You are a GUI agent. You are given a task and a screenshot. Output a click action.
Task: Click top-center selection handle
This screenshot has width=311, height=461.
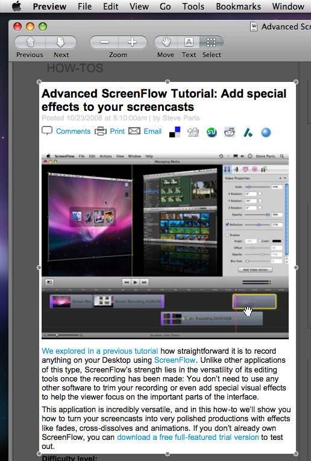(168, 82)
